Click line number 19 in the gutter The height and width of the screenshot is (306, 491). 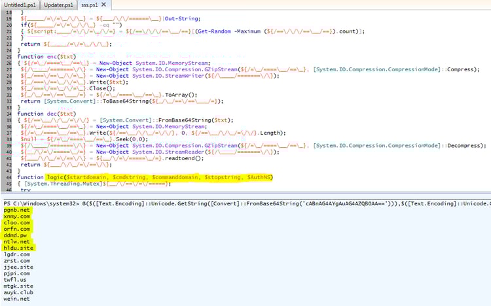click(9, 19)
